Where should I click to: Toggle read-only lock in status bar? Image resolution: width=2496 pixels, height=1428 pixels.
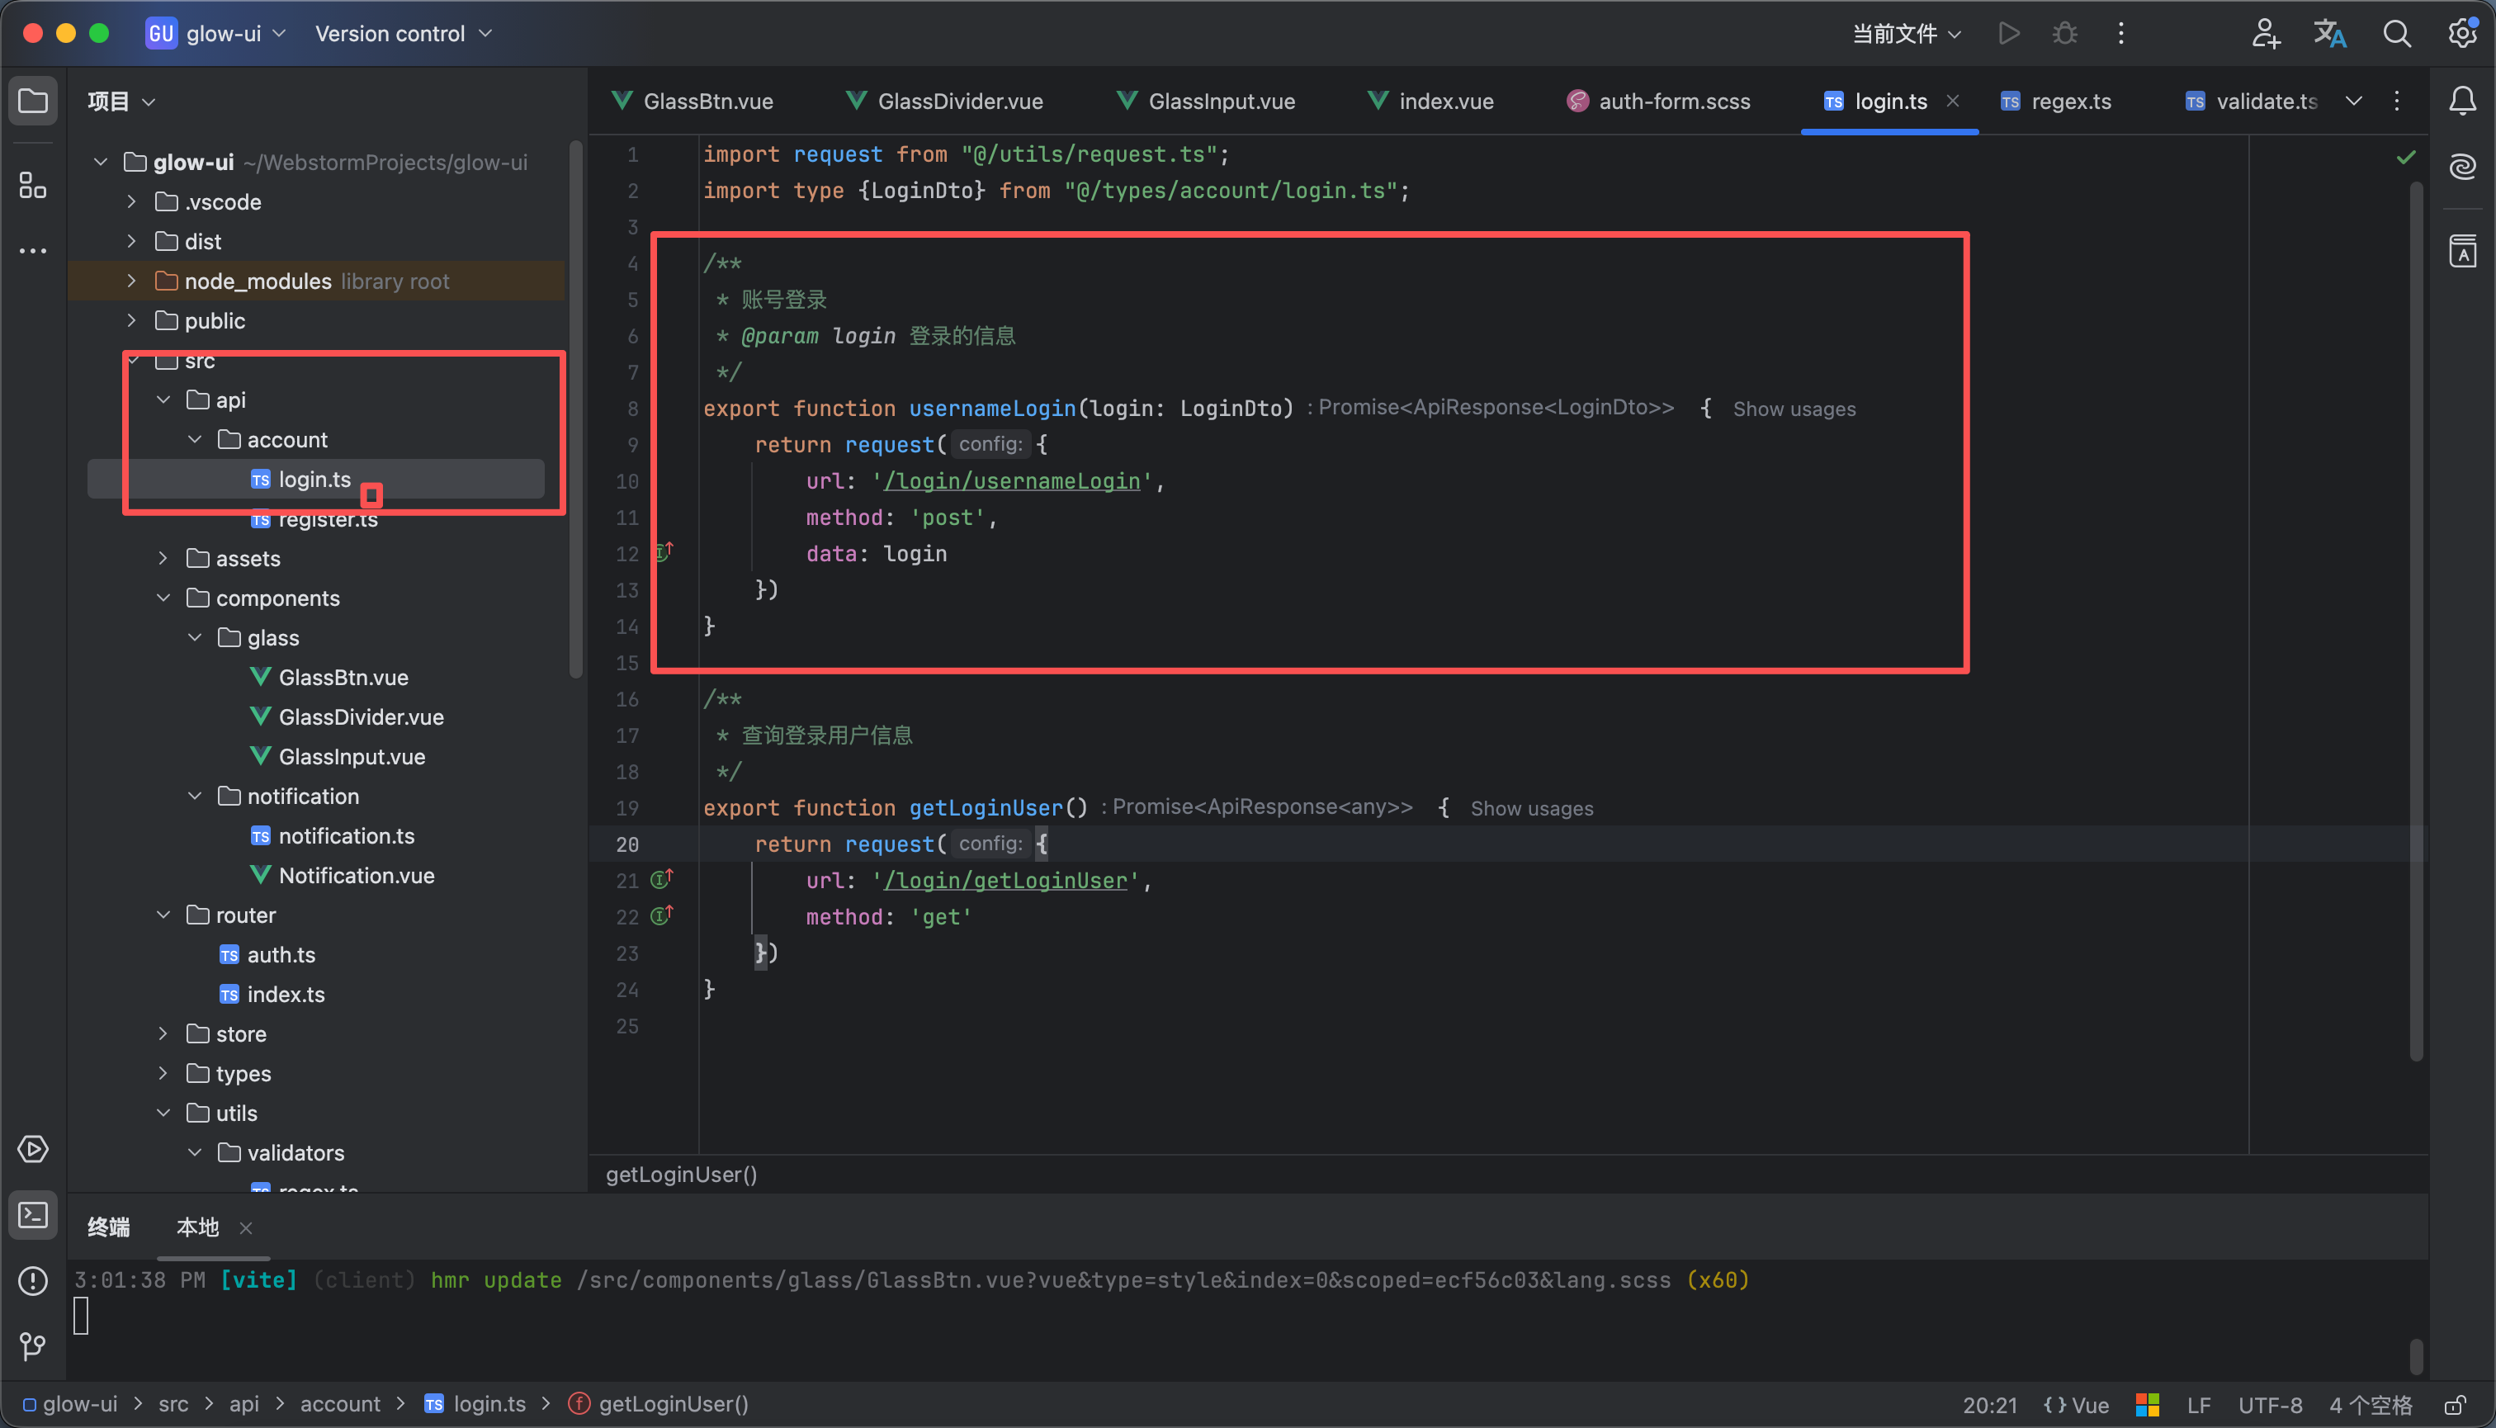pyautogui.click(x=2455, y=1404)
